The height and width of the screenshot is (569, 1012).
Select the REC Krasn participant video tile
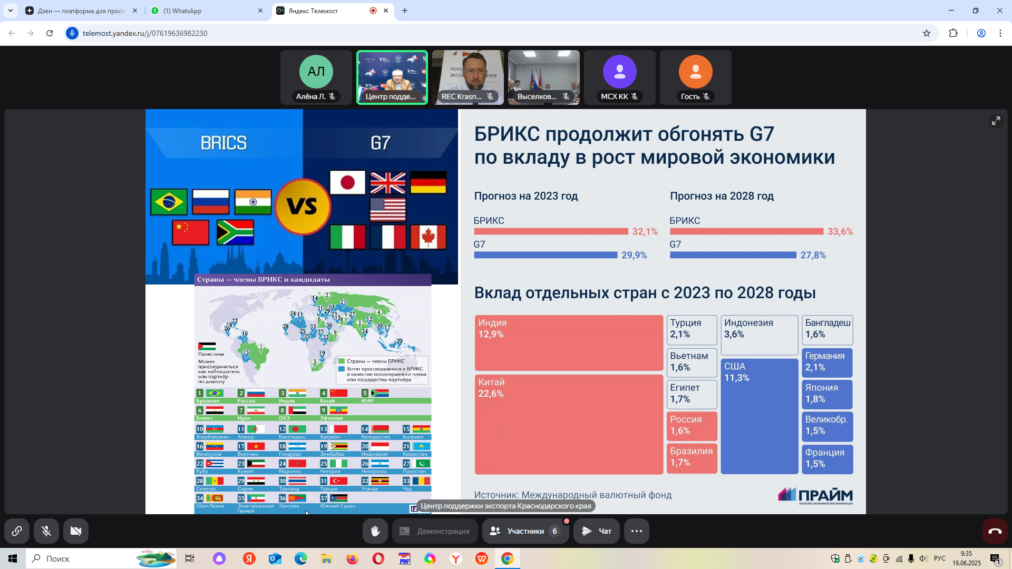[x=468, y=77]
